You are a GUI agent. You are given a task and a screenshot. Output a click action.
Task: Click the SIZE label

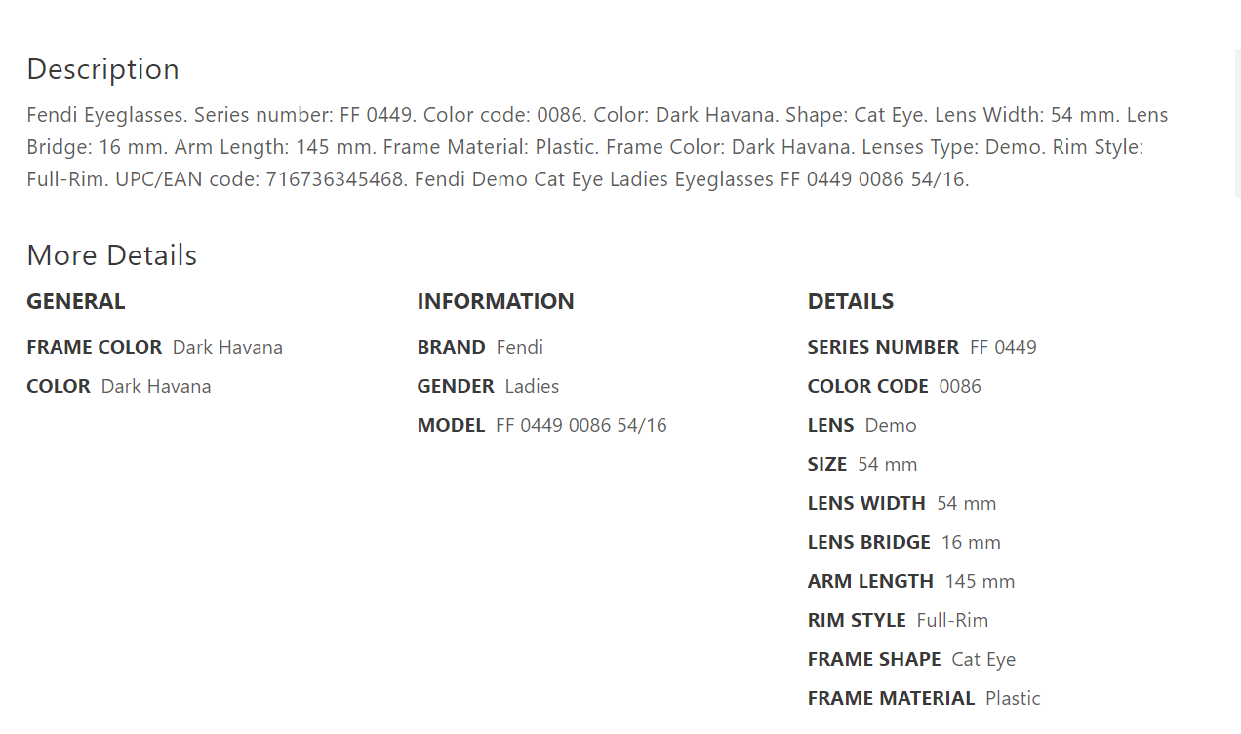[826, 465]
